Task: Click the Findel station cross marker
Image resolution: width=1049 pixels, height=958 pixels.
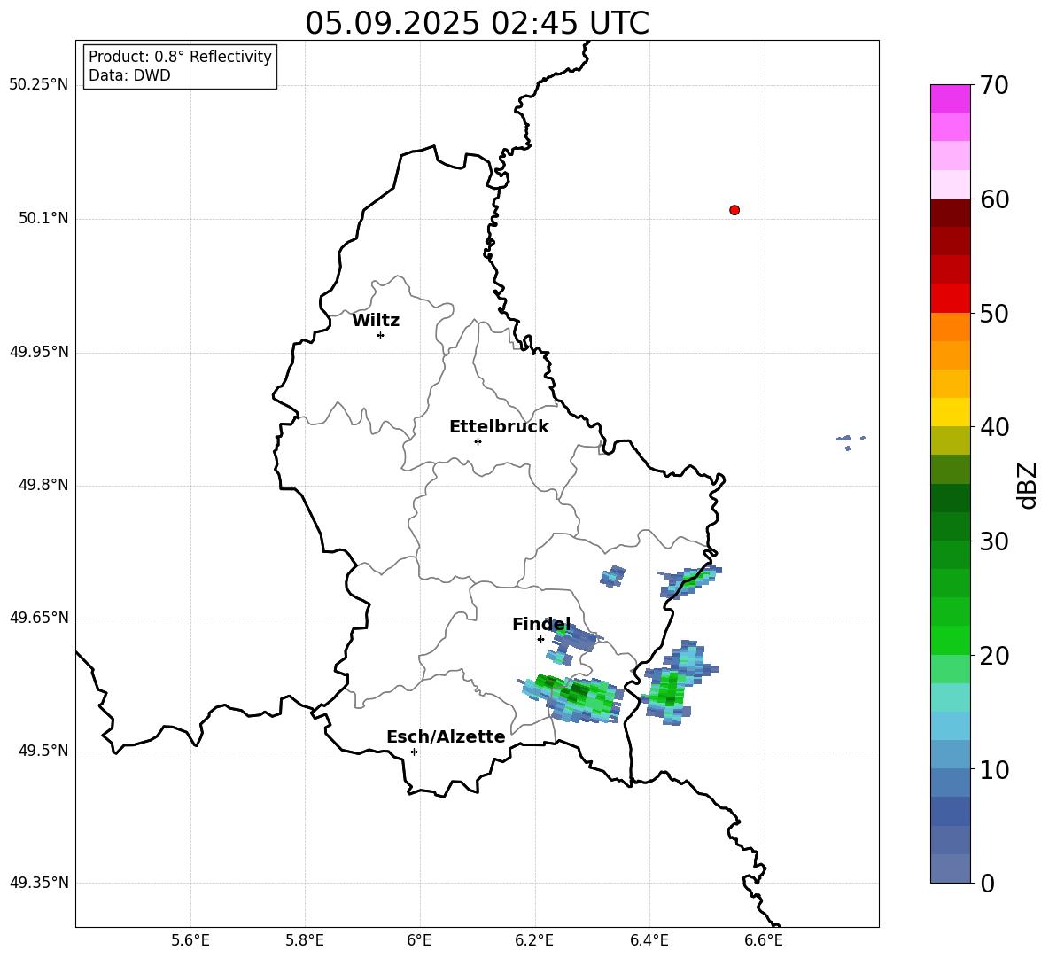Action: click(x=540, y=640)
